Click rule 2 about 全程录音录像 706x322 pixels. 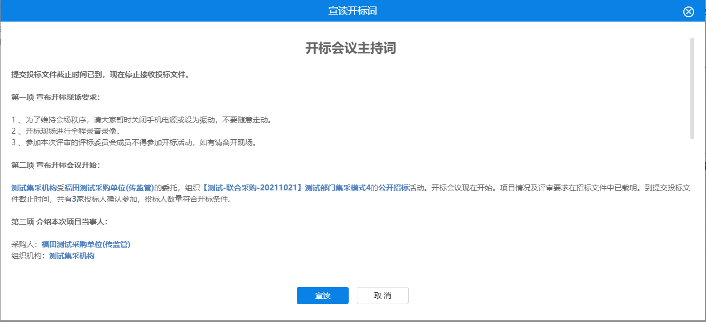coord(65,131)
